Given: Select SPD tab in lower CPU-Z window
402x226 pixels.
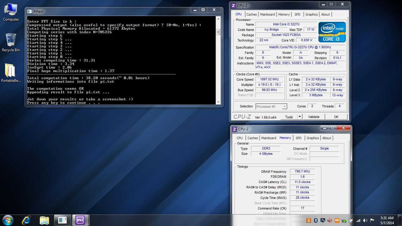Looking at the screenshot, I should [x=299, y=138].
